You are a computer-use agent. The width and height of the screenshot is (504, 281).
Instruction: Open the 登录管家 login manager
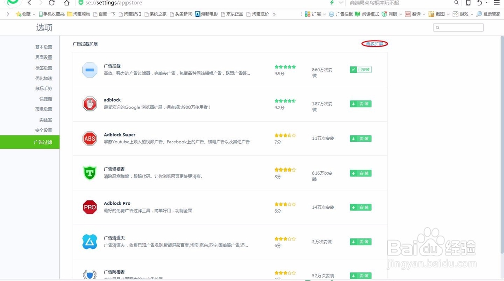click(488, 14)
